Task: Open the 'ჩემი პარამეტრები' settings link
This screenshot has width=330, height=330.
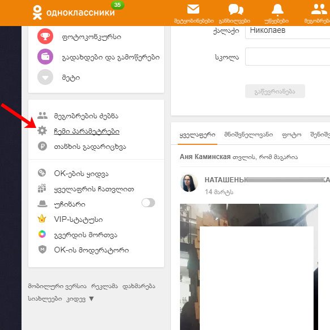Action: point(87,131)
